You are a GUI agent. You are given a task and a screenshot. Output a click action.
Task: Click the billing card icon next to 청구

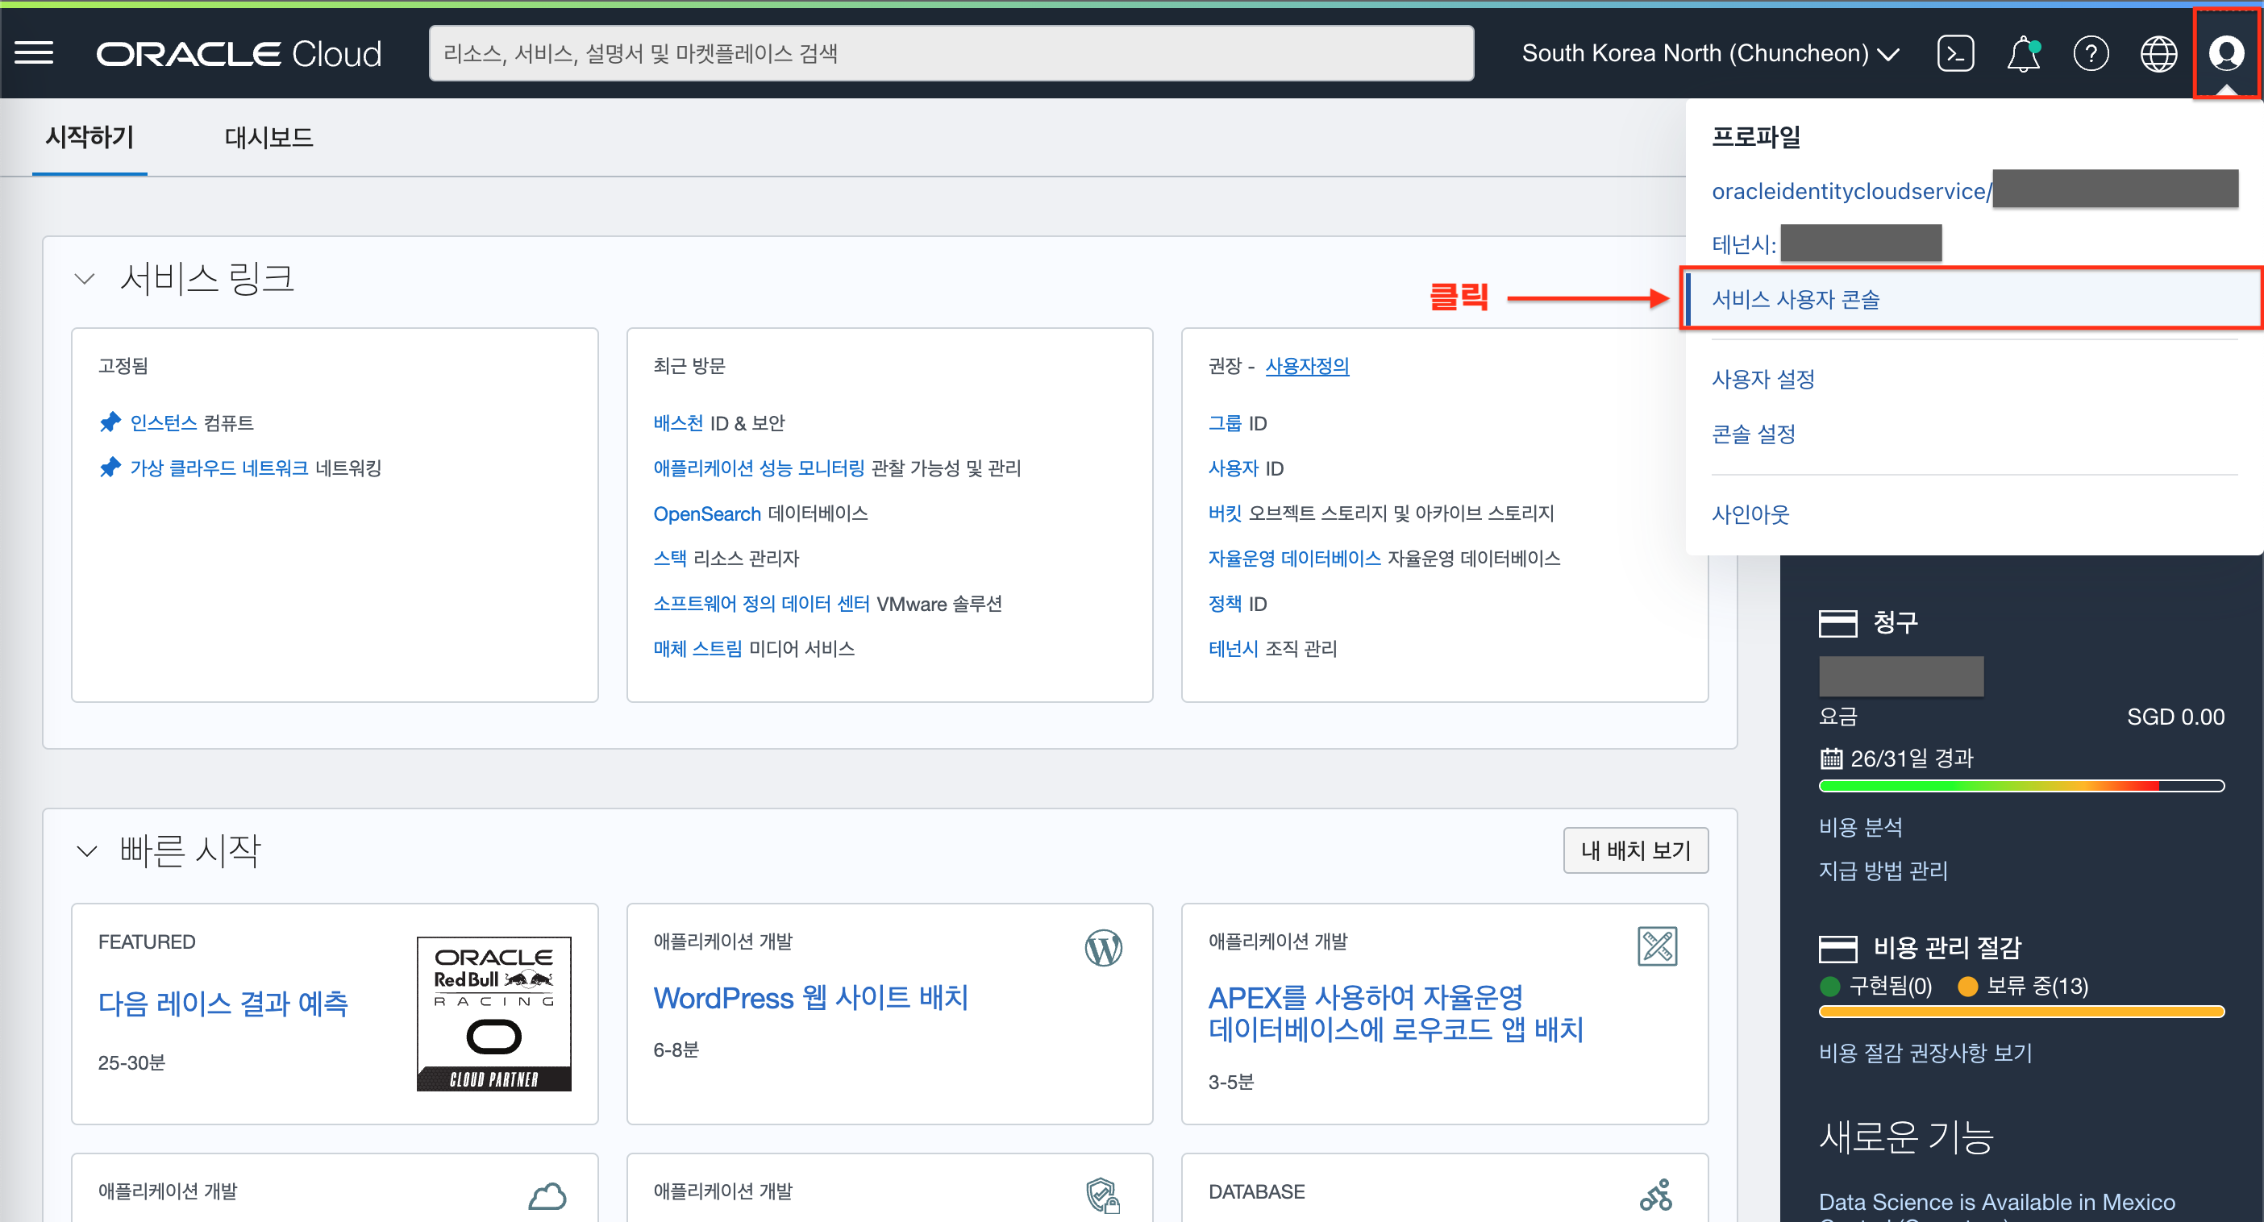(1837, 624)
